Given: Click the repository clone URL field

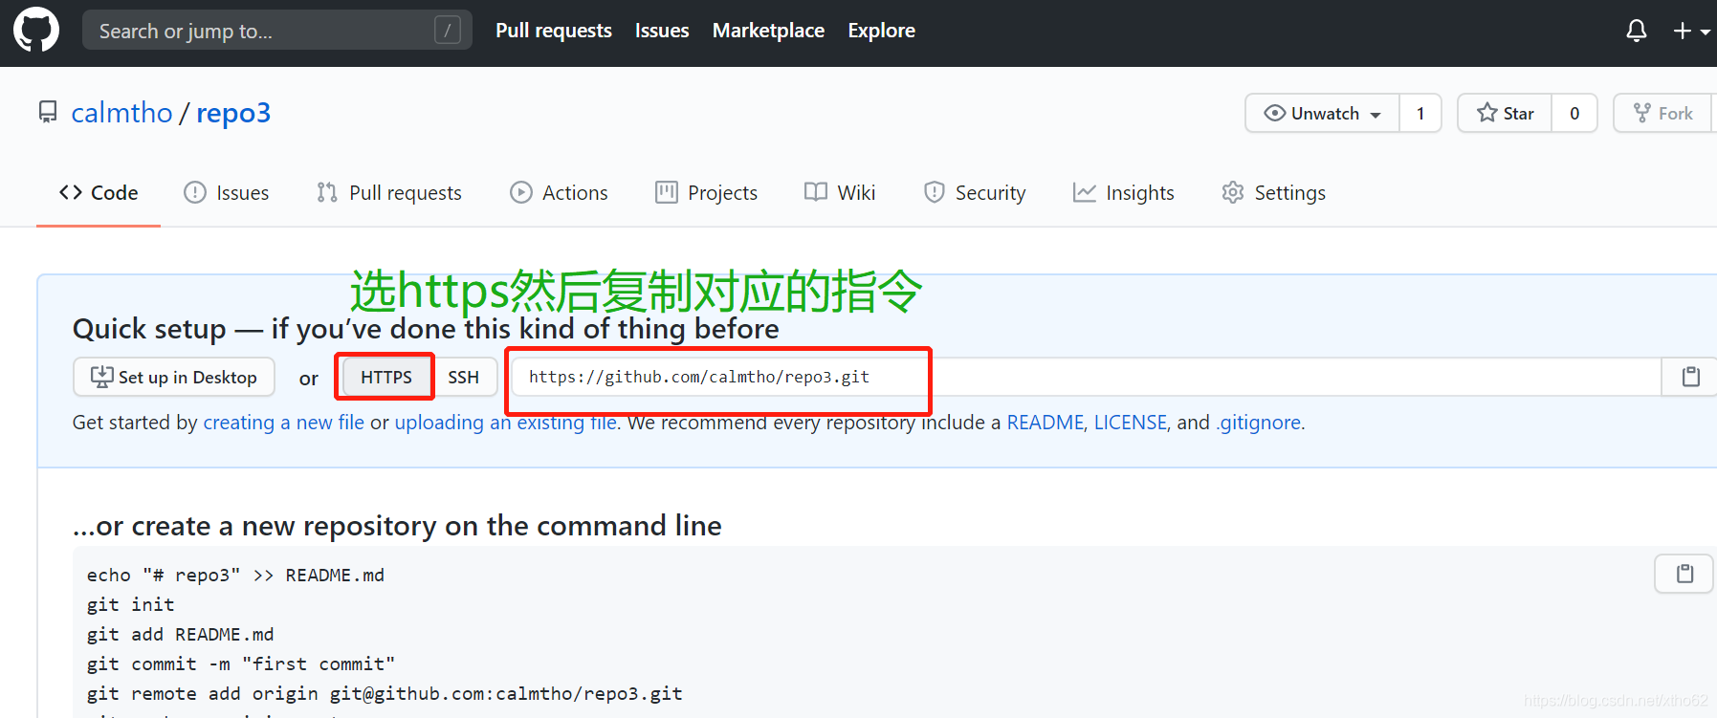Looking at the screenshot, I should pyautogui.click(x=1087, y=377).
